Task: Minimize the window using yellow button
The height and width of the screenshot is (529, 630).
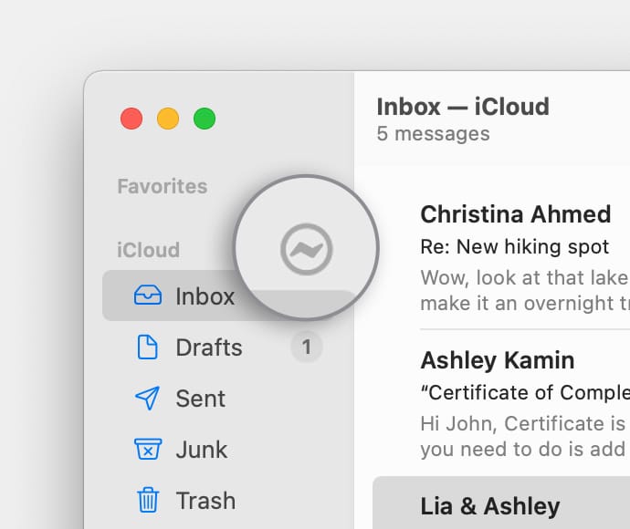Action: tap(168, 119)
